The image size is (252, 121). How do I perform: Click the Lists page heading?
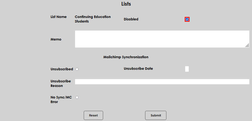tap(126, 4)
